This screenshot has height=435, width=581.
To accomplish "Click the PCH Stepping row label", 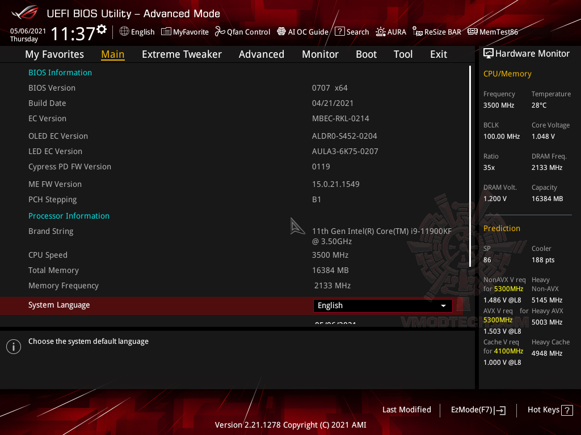I will (x=53, y=200).
